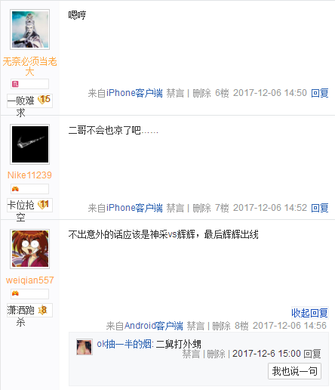Click the level 11 heart badge
The height and width of the screenshot is (390, 335).
[43, 204]
